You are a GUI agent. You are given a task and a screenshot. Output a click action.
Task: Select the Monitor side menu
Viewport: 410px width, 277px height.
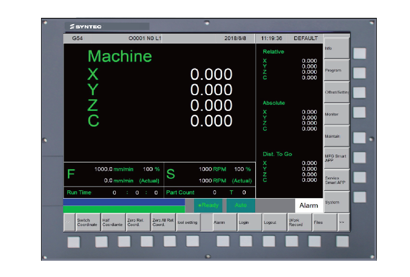(336, 114)
